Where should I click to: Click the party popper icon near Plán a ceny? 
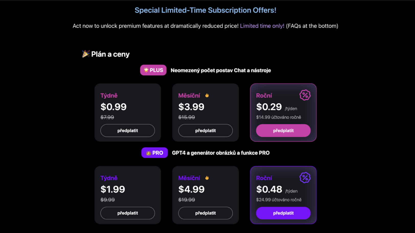[x=85, y=54]
